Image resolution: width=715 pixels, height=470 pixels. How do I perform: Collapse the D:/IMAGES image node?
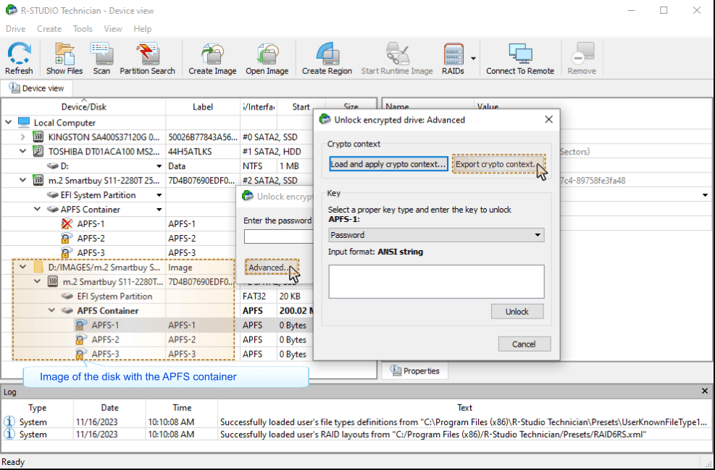pyautogui.click(x=22, y=267)
